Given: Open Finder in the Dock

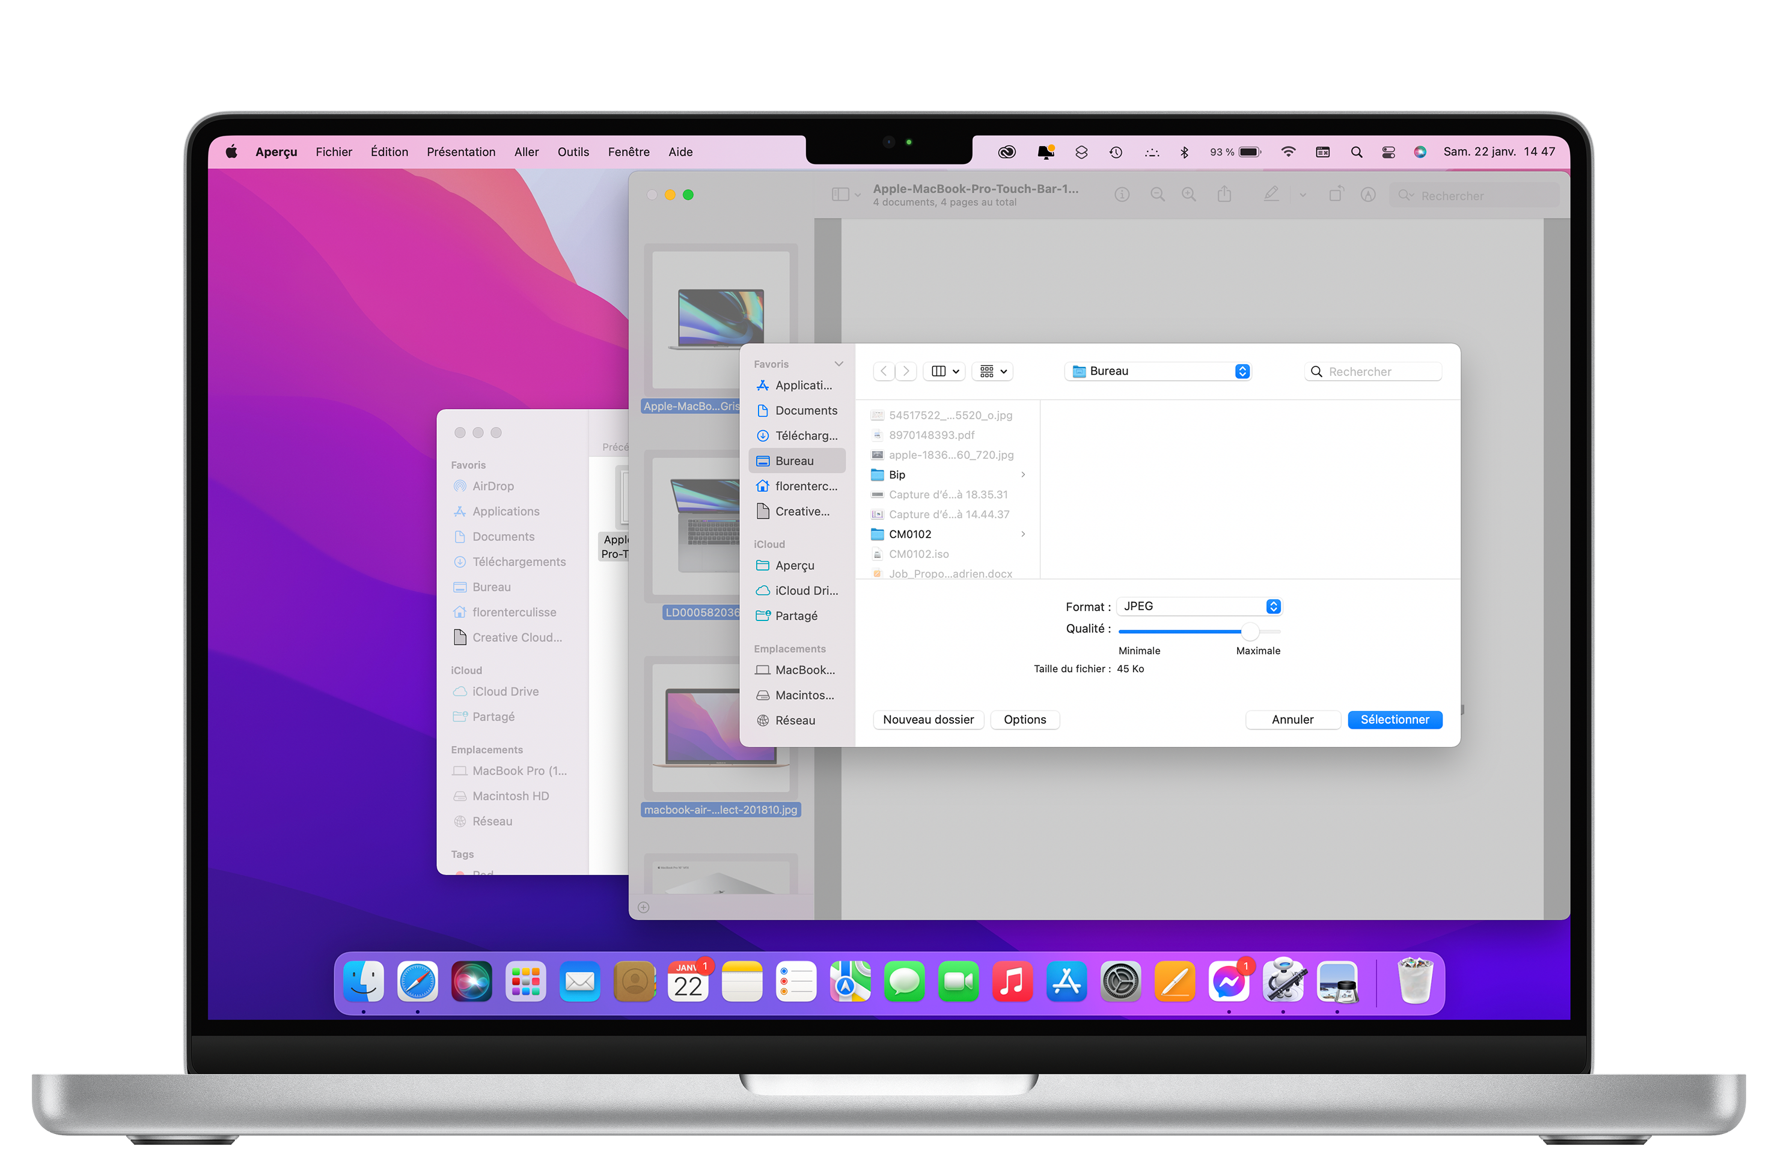Looking at the screenshot, I should point(363,982).
